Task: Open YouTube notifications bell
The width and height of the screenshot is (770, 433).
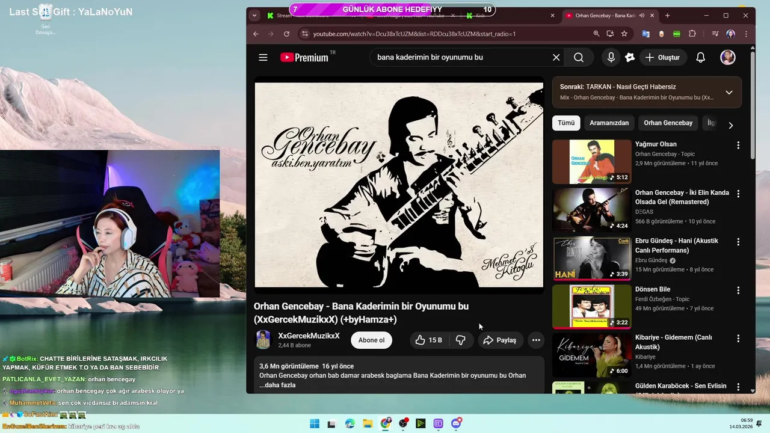Action: 701,58
